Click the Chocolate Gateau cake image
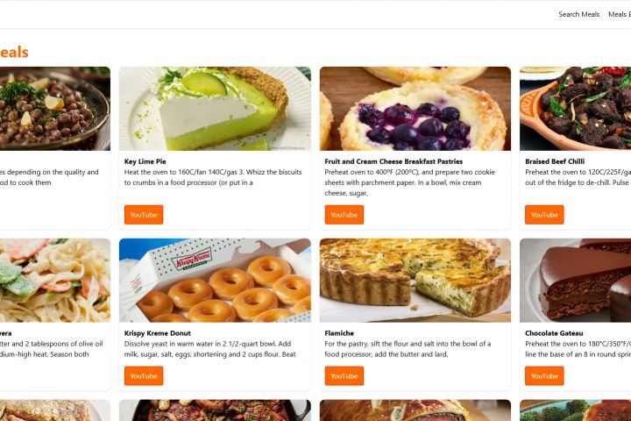 coord(575,281)
